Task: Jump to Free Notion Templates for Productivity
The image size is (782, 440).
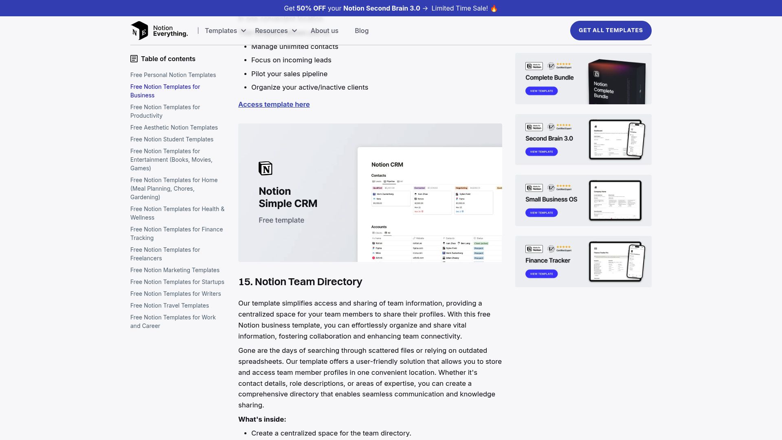Action: click(165, 111)
